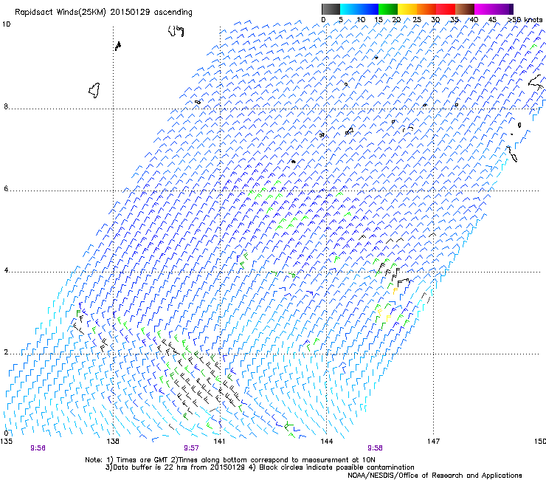Click latitude label '2' on the left axis

6,352
